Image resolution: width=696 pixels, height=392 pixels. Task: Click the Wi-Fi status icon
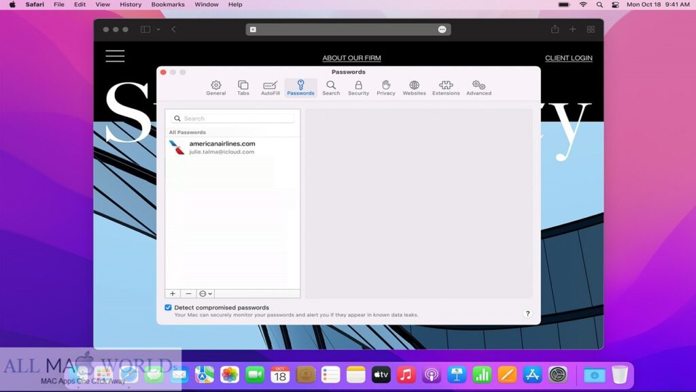point(583,5)
